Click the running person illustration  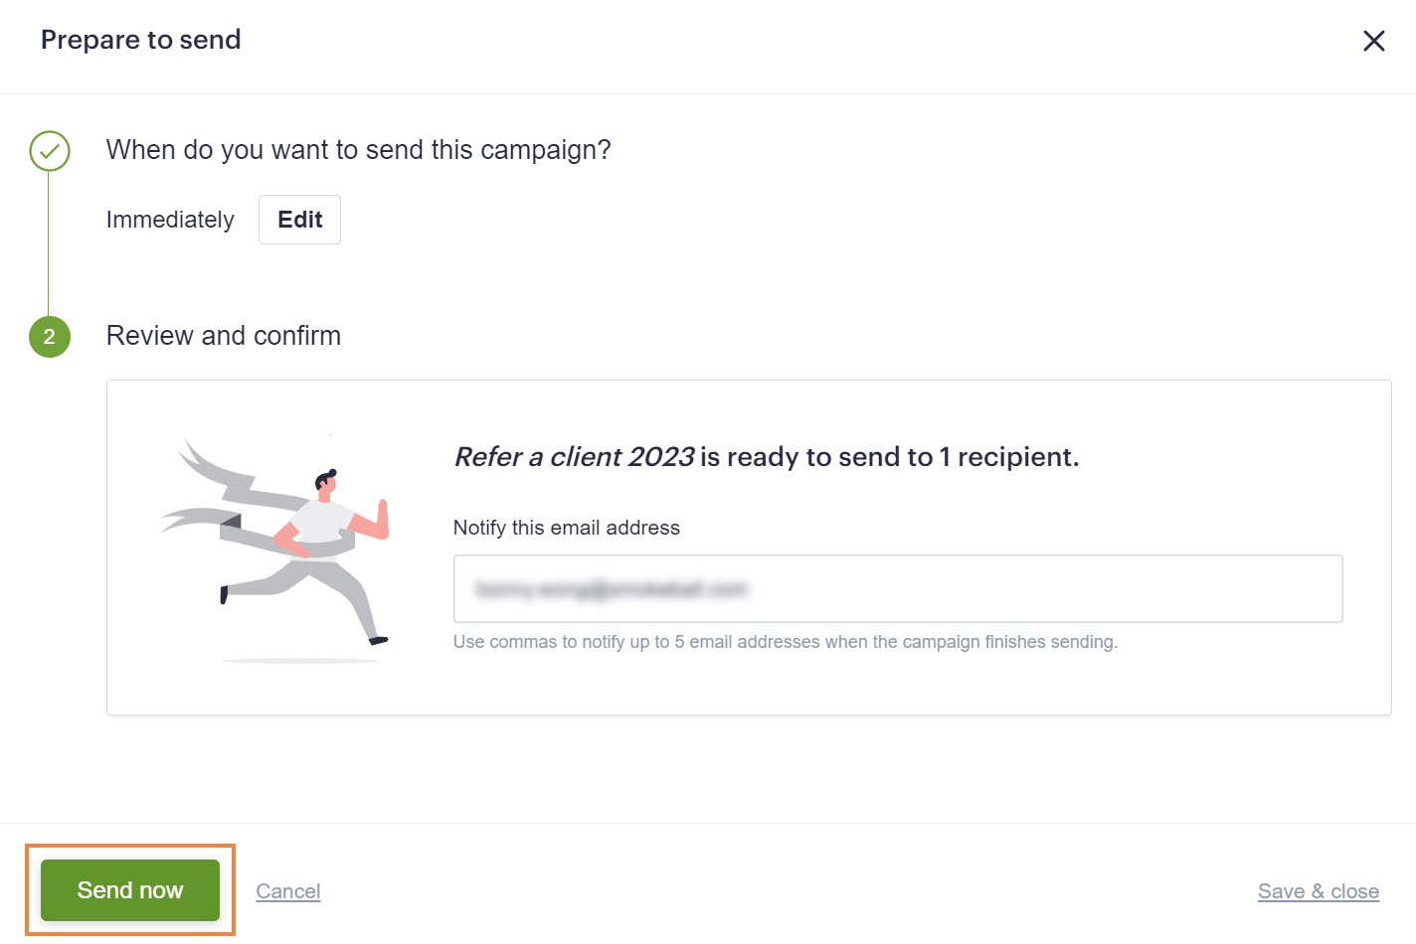click(275, 550)
